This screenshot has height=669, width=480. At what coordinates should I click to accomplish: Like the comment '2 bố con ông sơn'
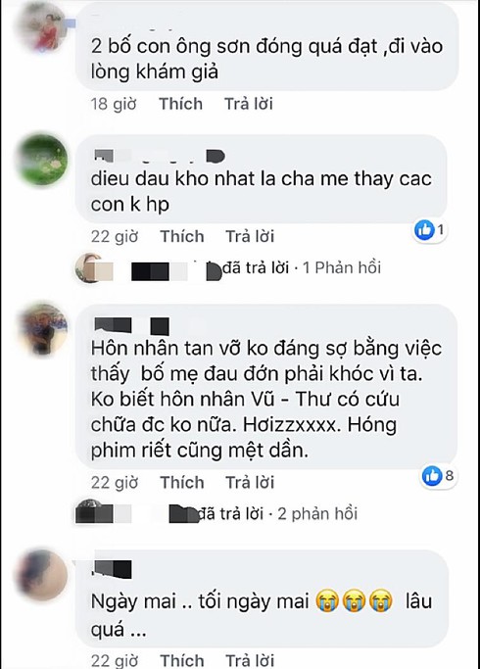[181, 104]
